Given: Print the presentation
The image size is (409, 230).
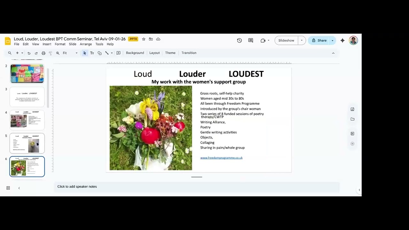Looking at the screenshot, I should 43,53.
